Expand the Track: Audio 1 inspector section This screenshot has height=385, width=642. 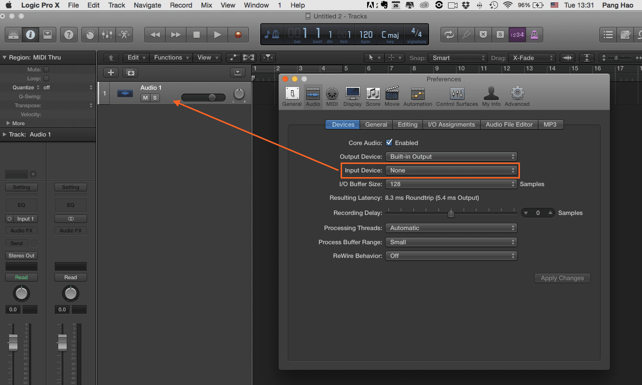tap(5, 135)
